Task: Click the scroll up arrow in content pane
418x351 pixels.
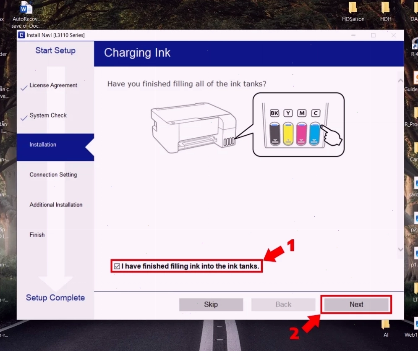Action: pos(400,81)
